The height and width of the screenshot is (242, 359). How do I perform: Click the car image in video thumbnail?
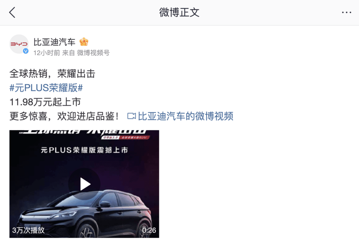pos(85,213)
